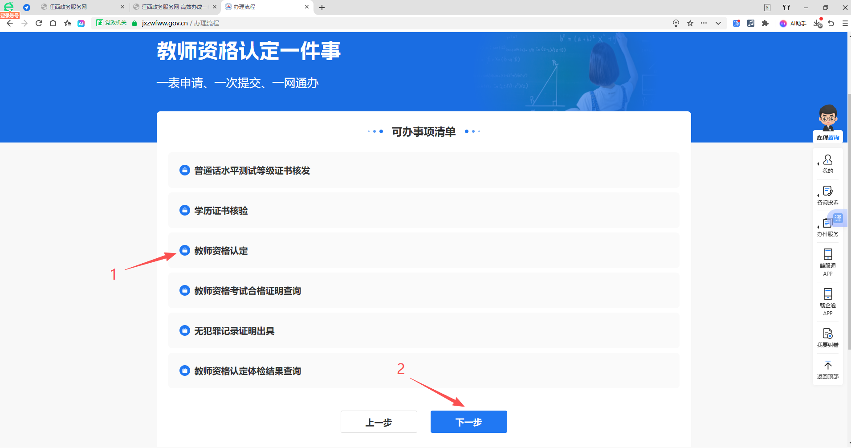Open new browser tab with plus button

point(322,8)
